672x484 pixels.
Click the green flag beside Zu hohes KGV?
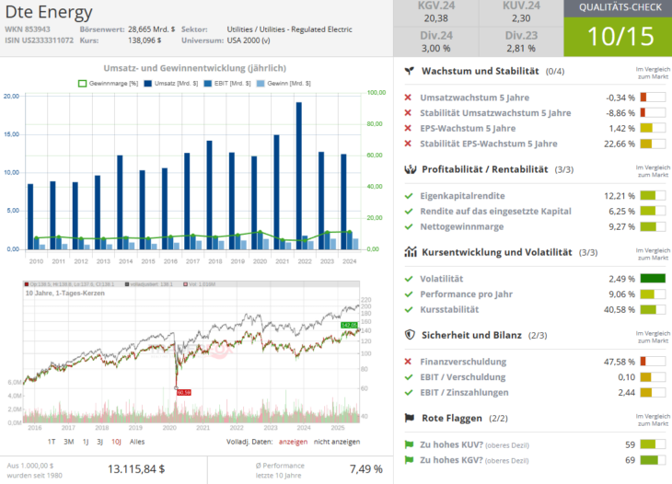(x=409, y=460)
